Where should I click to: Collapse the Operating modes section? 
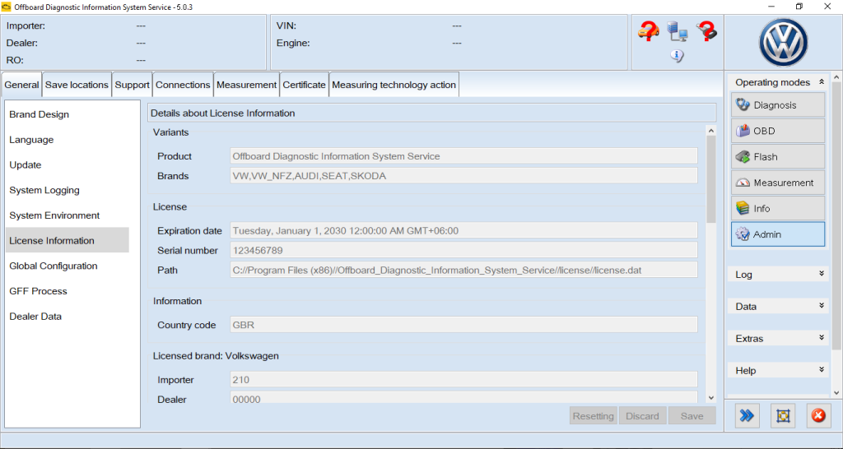tap(822, 82)
